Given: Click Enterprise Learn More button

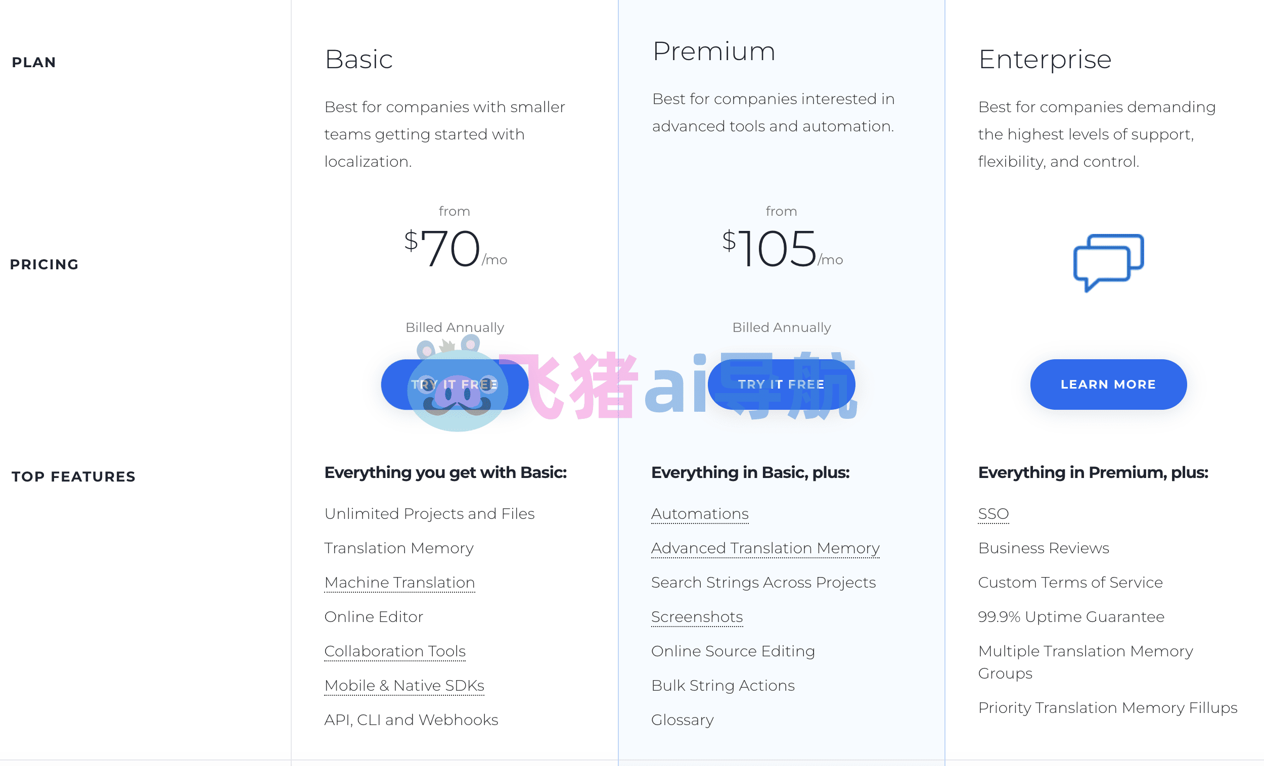Looking at the screenshot, I should 1108,385.
